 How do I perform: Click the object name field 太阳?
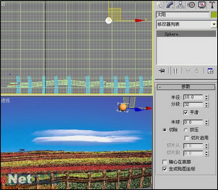coord(183,15)
